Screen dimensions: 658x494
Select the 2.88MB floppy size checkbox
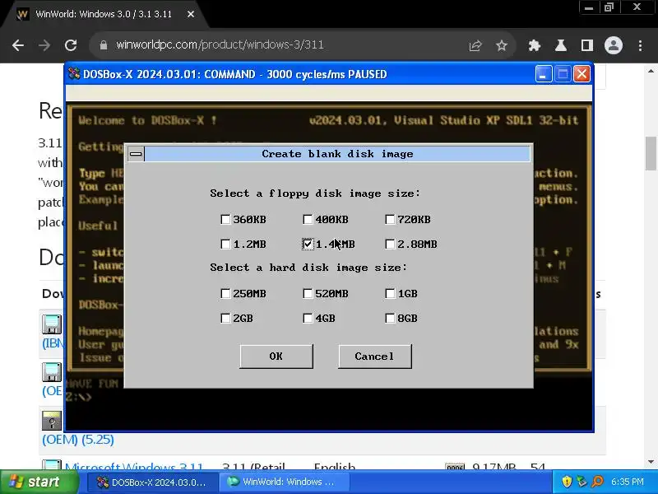(x=390, y=244)
